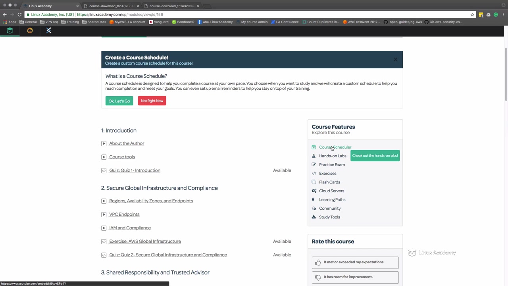The height and width of the screenshot is (286, 508).
Task: Open the Practice Exam feature link
Action: coord(332,164)
